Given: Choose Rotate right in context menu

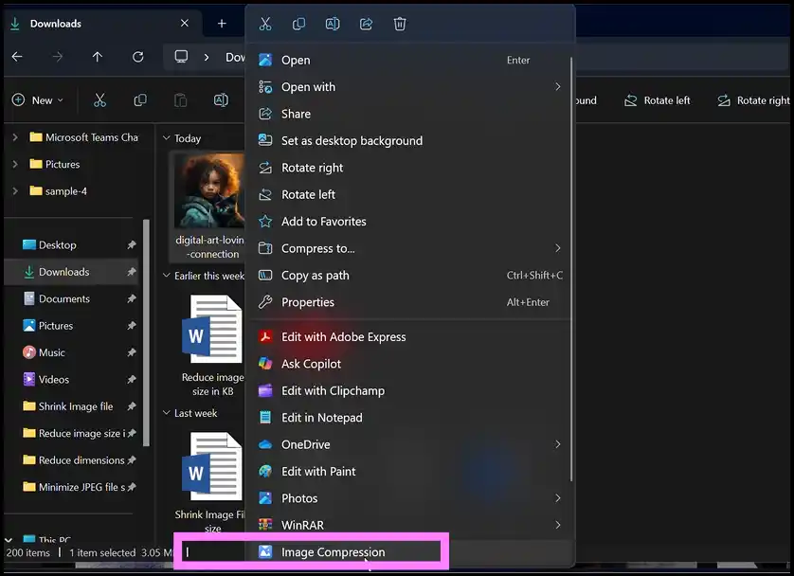Looking at the screenshot, I should (410, 168).
